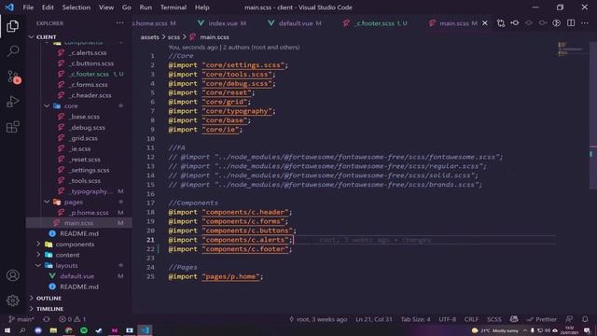Switch to the index.vue tab

[x=222, y=23]
